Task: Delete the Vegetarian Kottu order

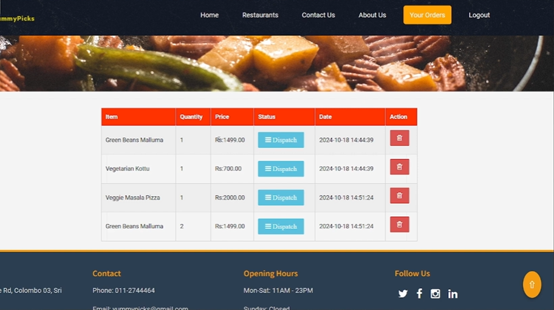Action: tap(400, 167)
